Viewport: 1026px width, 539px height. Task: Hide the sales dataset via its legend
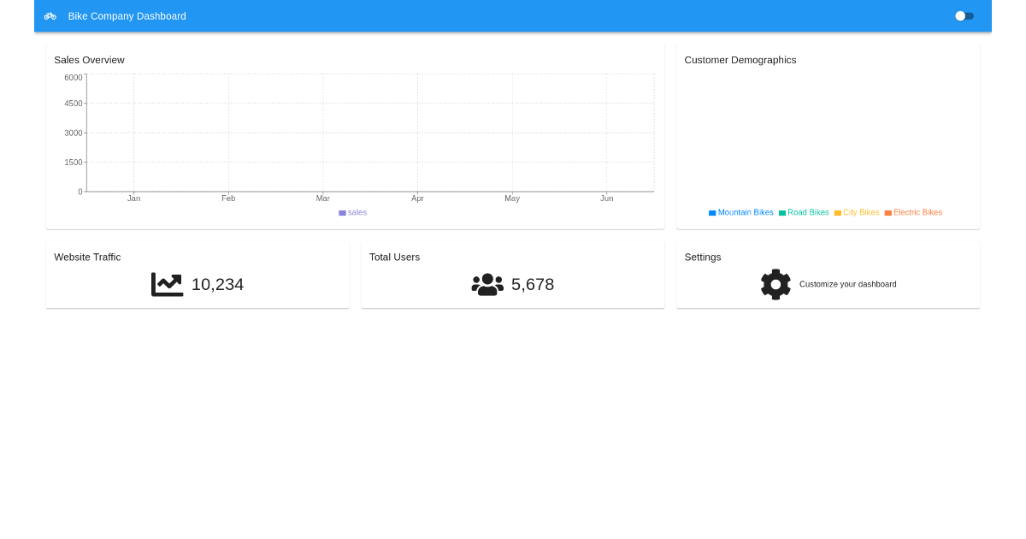tap(353, 212)
